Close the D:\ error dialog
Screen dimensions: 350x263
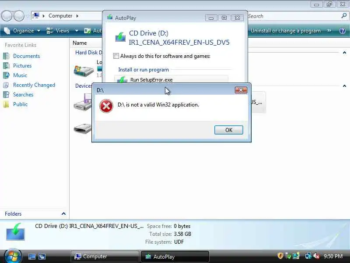tap(241, 90)
